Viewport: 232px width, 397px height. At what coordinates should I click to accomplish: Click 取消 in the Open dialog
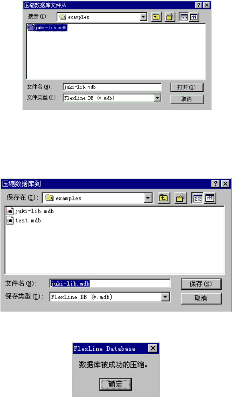(x=187, y=99)
